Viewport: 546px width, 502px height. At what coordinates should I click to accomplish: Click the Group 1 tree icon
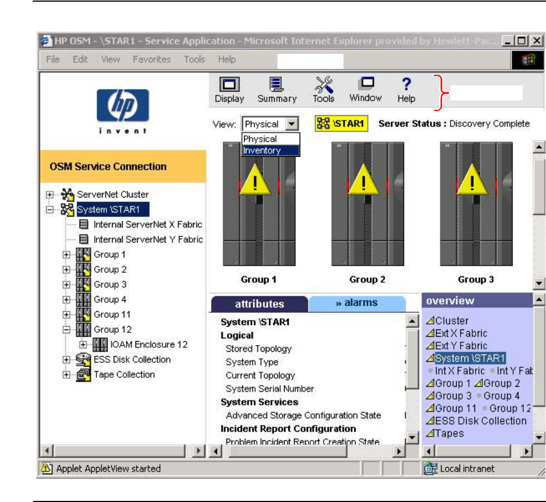click(x=84, y=255)
